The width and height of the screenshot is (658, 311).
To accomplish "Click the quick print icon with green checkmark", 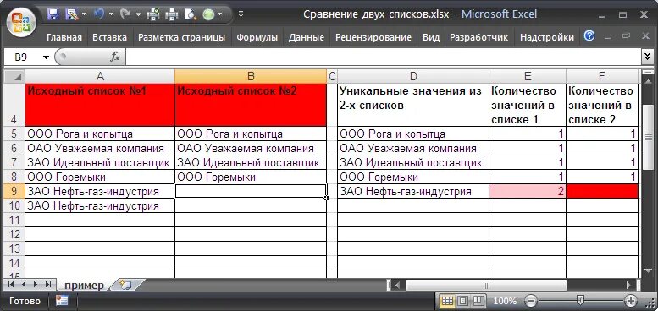I will [153, 14].
